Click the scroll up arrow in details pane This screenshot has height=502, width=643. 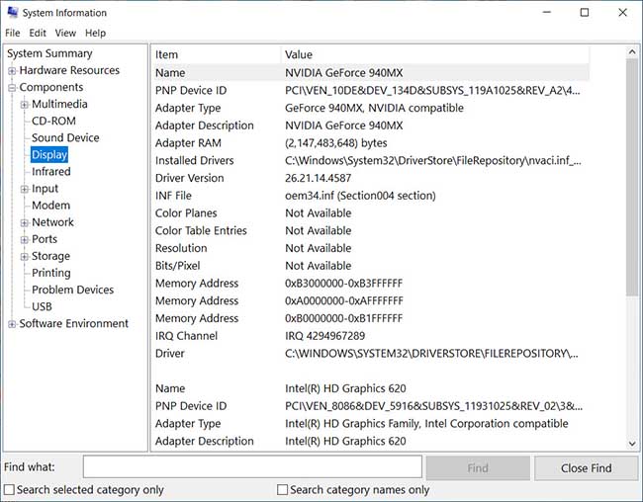point(632,52)
